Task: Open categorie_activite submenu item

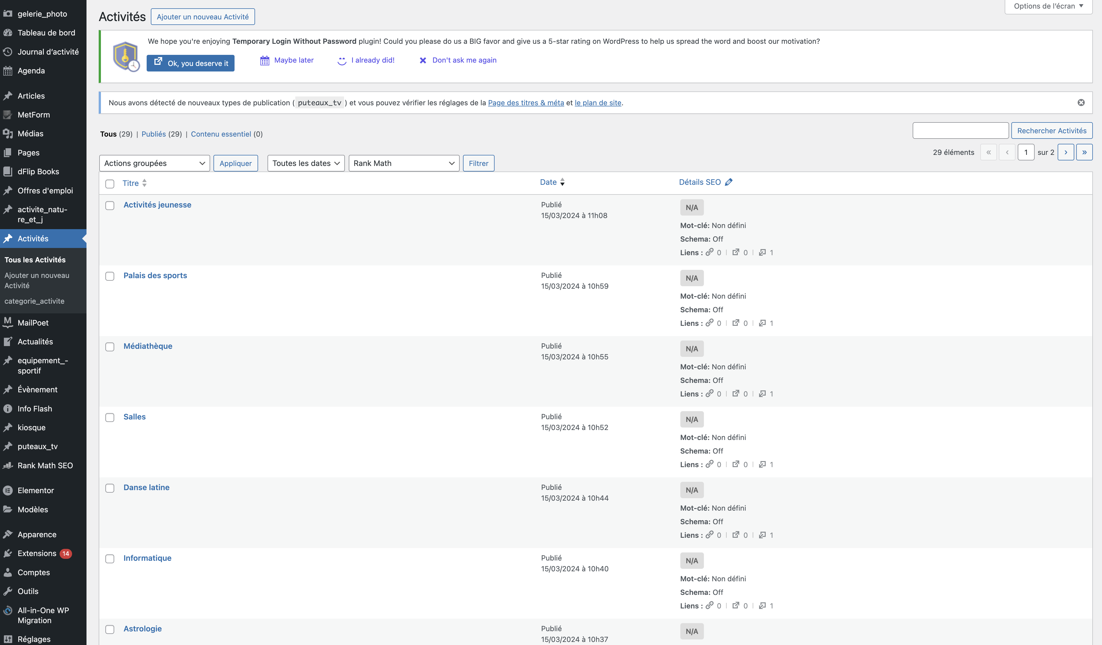Action: pyautogui.click(x=34, y=301)
